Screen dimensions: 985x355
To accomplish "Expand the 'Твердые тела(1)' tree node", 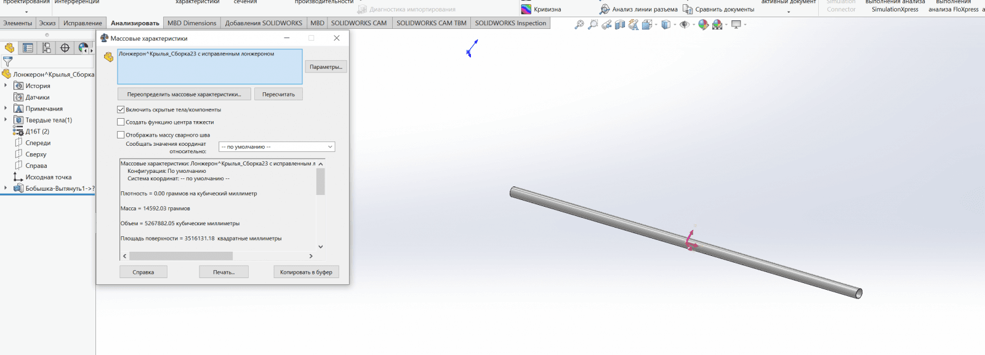I will [x=6, y=120].
